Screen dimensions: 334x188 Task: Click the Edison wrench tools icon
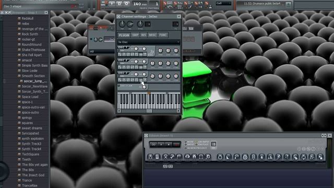click(x=172, y=157)
